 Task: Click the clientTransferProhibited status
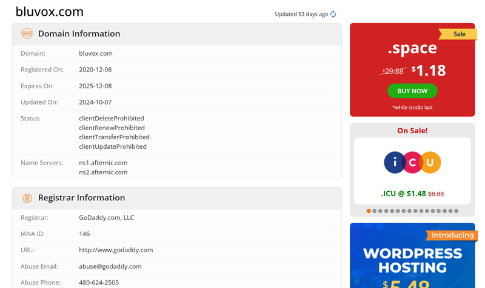coord(114,137)
